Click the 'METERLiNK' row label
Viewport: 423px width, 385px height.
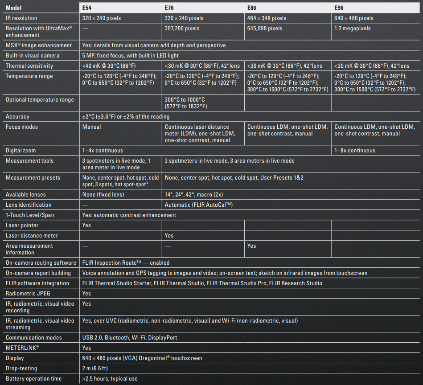point(22,348)
